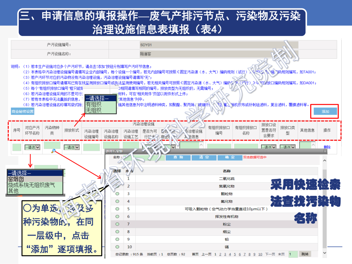Close the 选择污染物 dialog

click(325, 151)
